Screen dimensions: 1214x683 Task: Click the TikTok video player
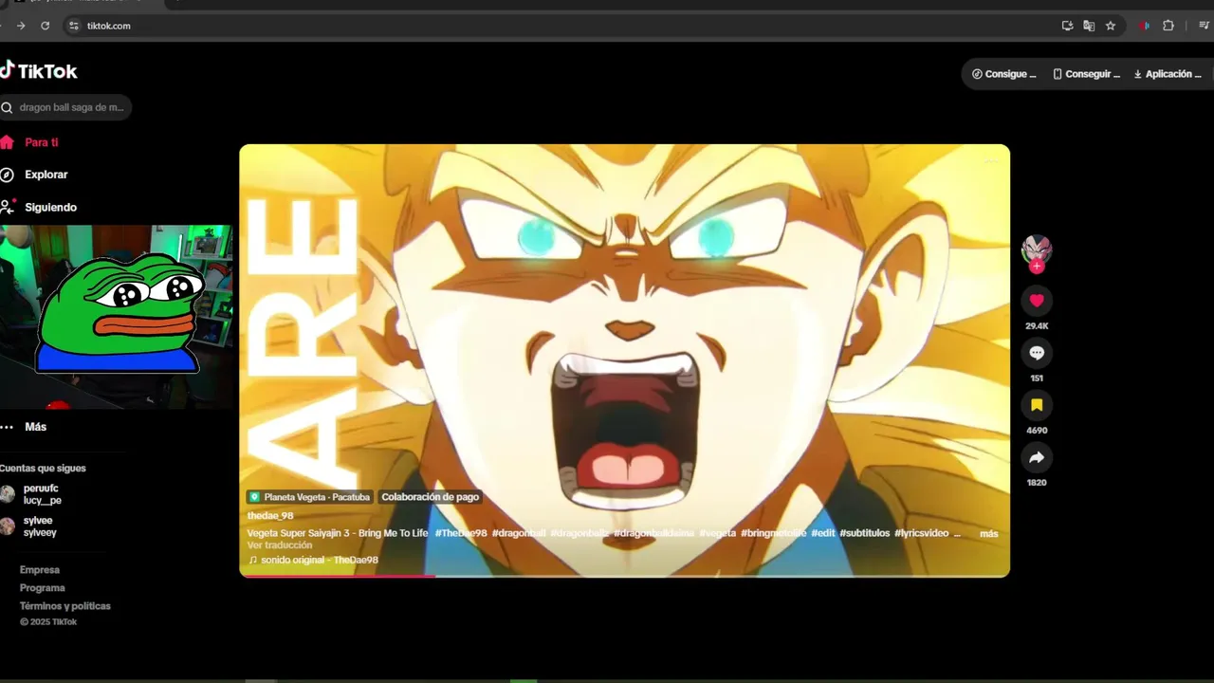coord(624,360)
